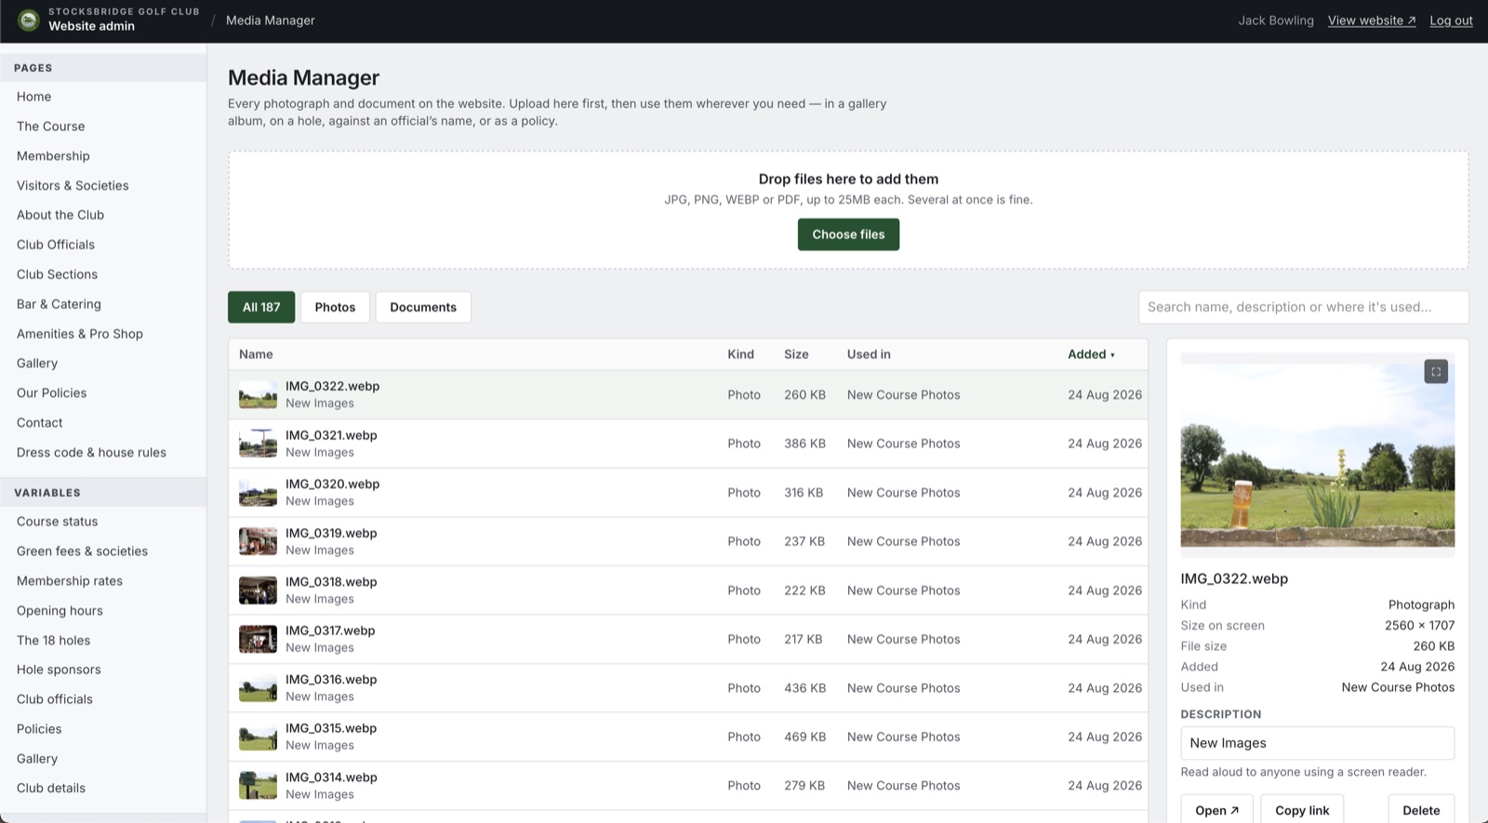The height and width of the screenshot is (823, 1488).
Task: Delete the selected IMG_0322.webp file
Action: (x=1421, y=810)
